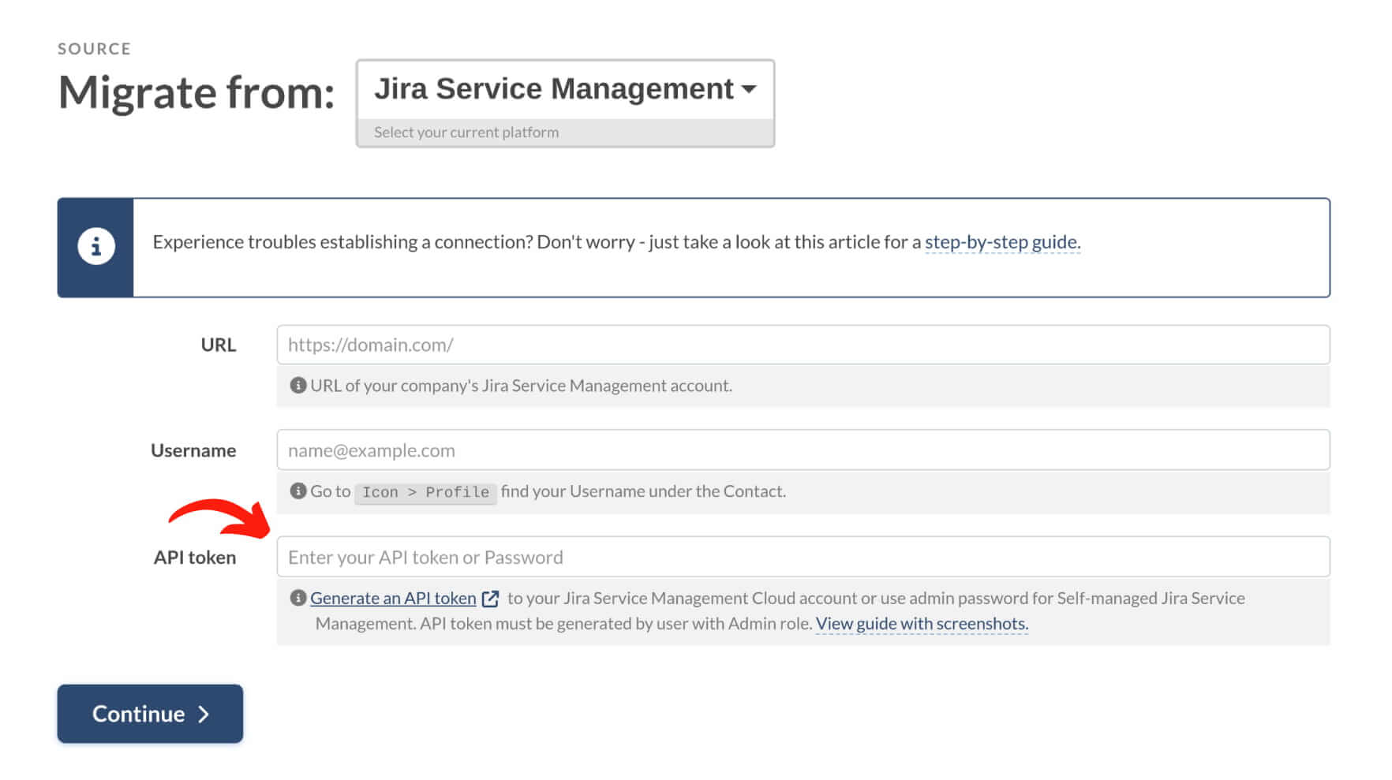Click the external link icon after Generate an API token

pos(490,599)
